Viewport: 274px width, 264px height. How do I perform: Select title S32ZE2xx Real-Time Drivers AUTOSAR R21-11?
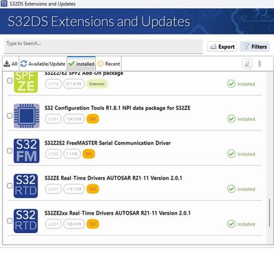[x=117, y=213]
